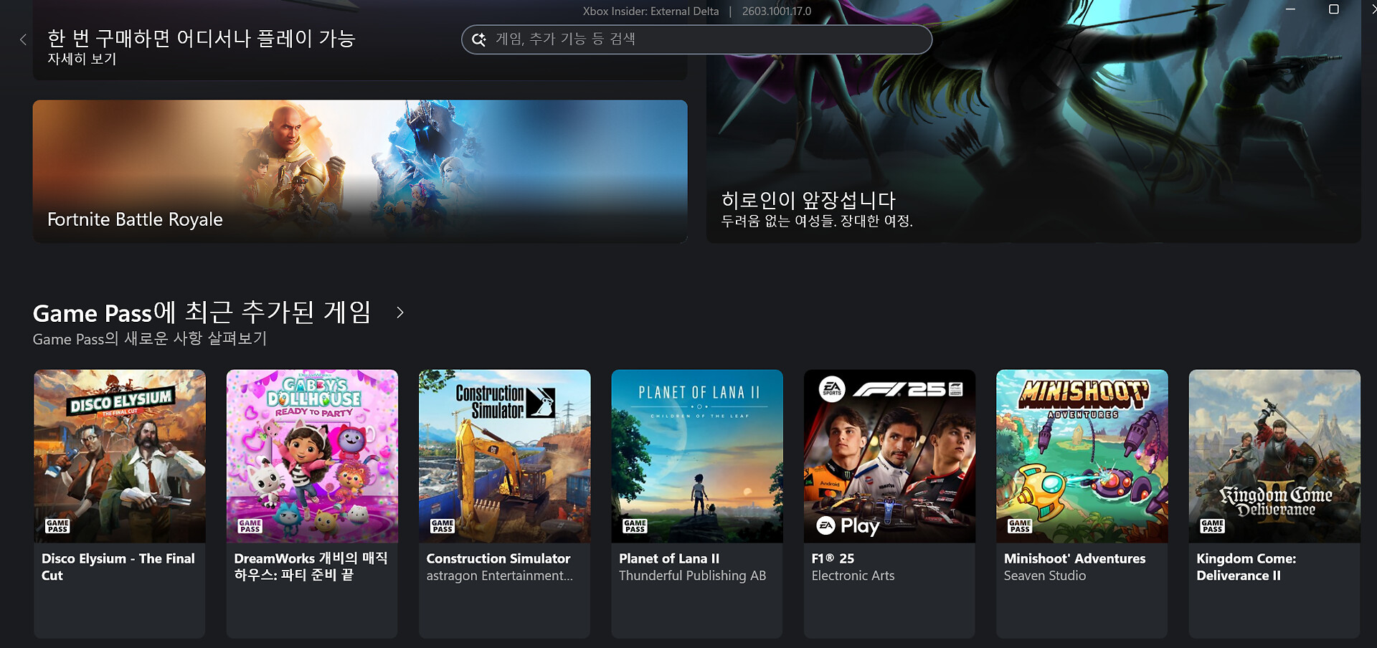1377x648 pixels.
Task: Select the Disco Elysium - The Final Cut title
Action: click(118, 567)
